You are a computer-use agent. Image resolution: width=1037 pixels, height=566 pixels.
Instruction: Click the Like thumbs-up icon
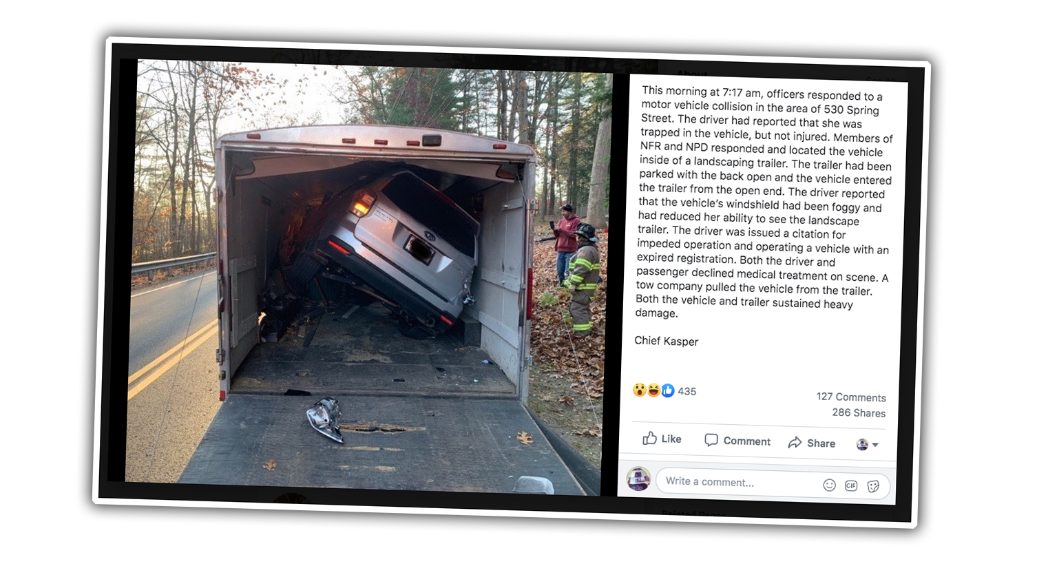coord(649,438)
